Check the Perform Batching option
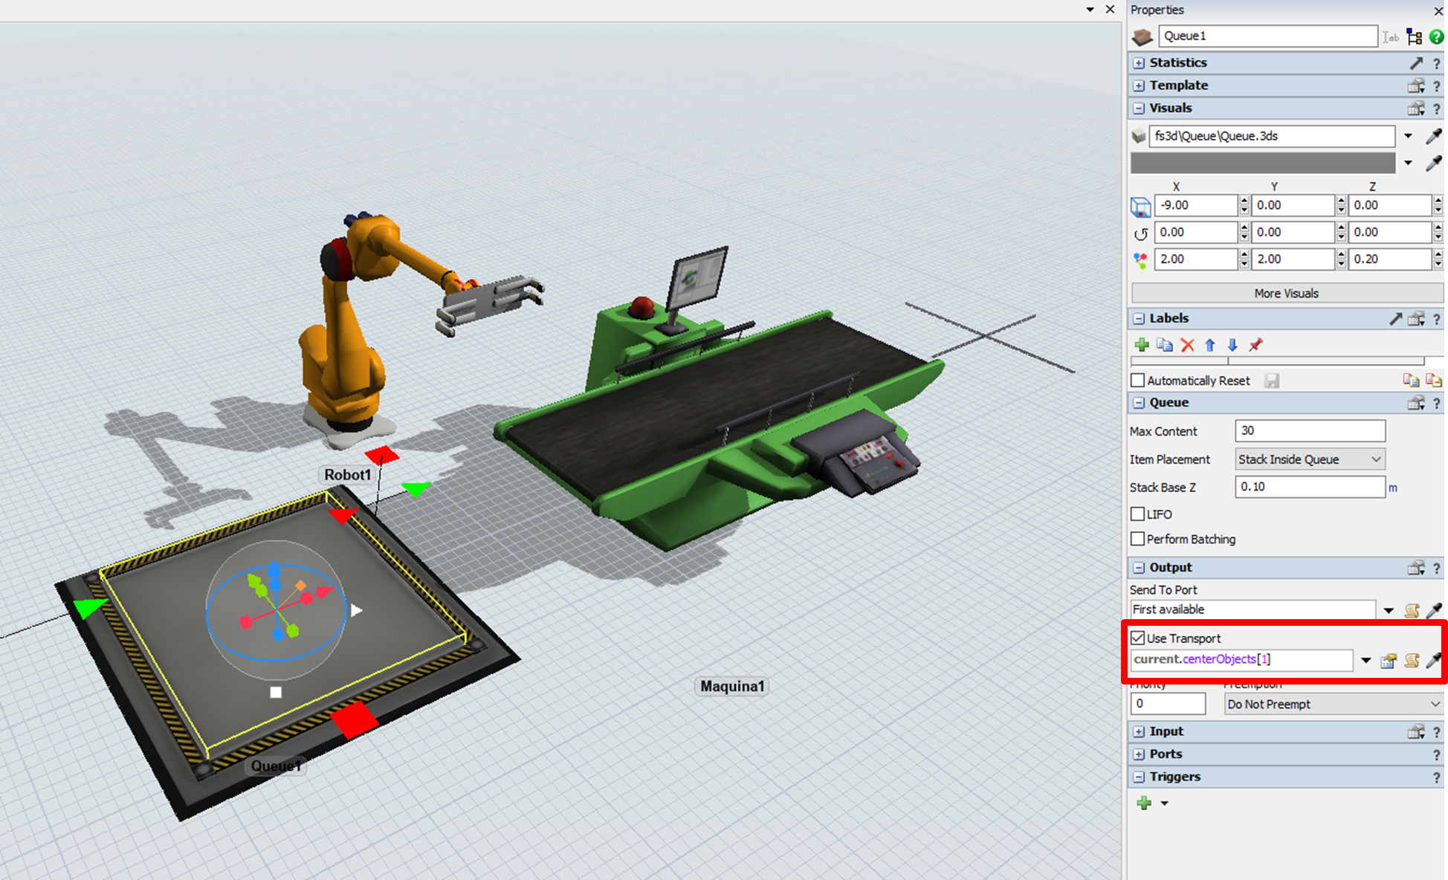 coord(1138,539)
